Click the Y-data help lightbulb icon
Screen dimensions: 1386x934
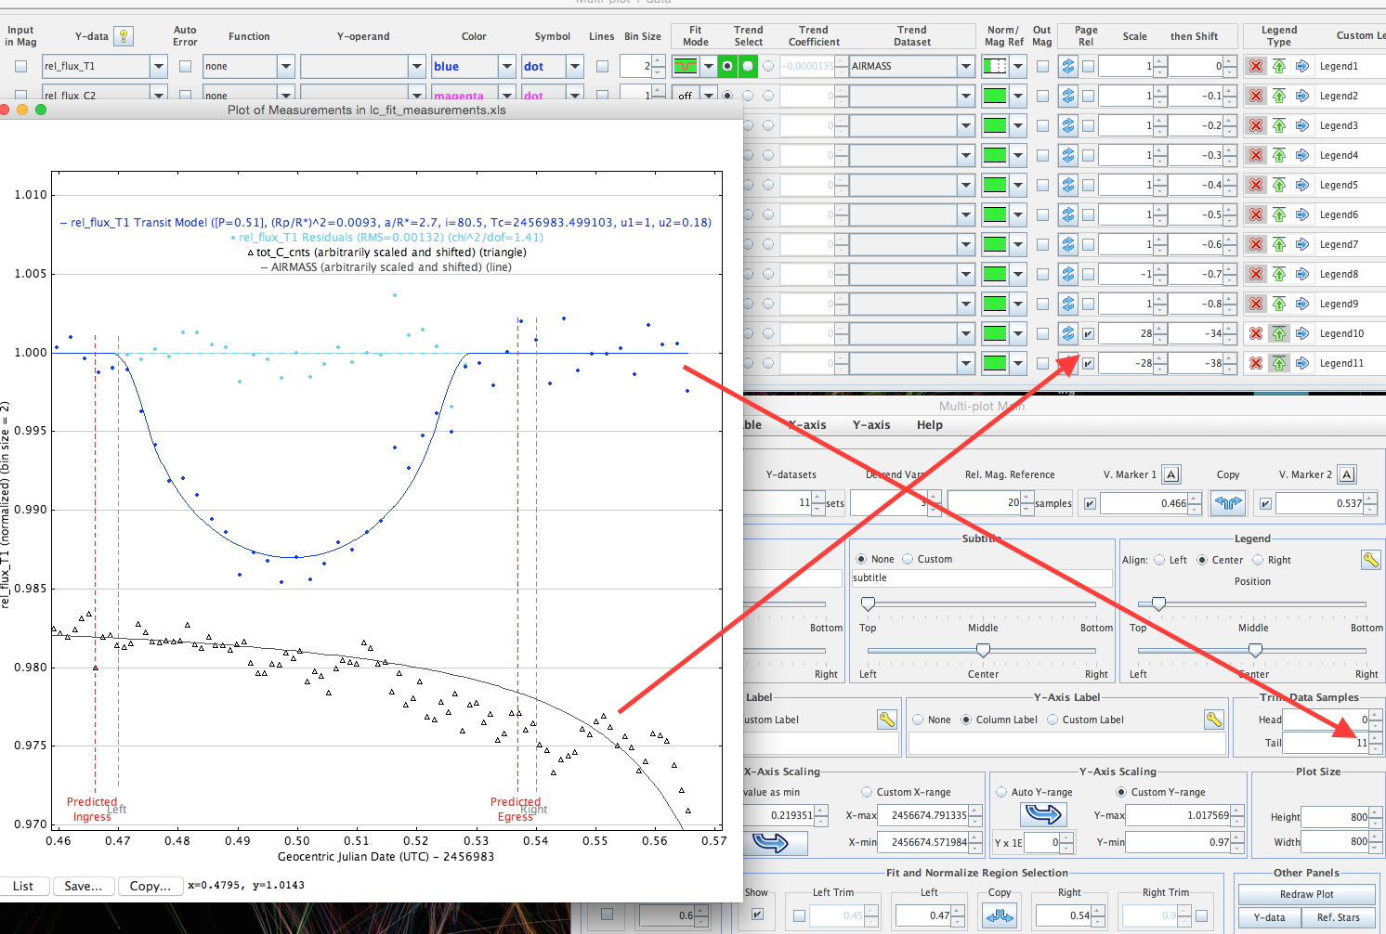[123, 36]
